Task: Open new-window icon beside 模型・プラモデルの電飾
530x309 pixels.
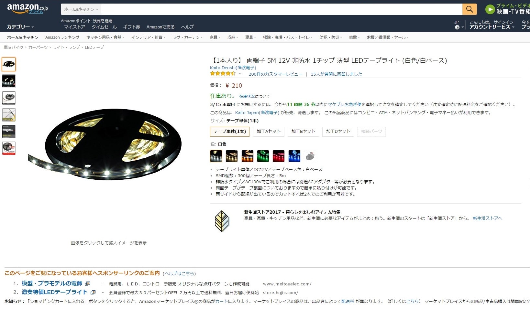Action: coord(88,283)
